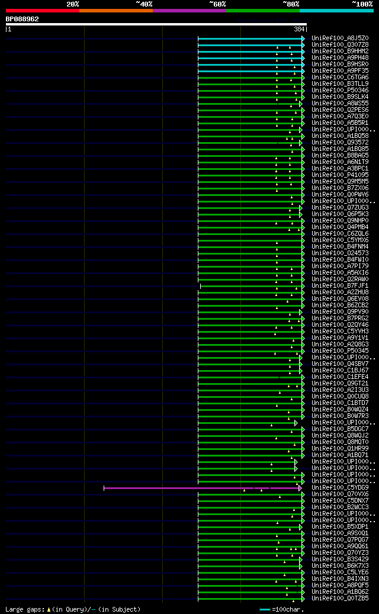Open hit UniRef100_A9PH48
This screenshot has height=614, width=379.
tap(340, 58)
